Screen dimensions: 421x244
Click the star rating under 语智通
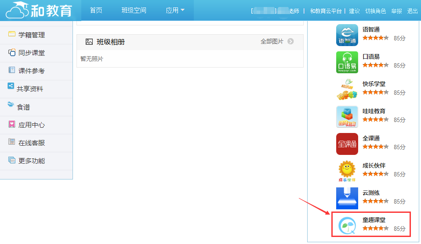[375, 38]
